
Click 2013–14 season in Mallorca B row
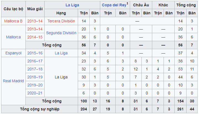[35, 21]
